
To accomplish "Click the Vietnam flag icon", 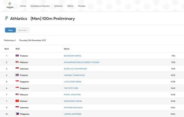I will tap(17, 101).
